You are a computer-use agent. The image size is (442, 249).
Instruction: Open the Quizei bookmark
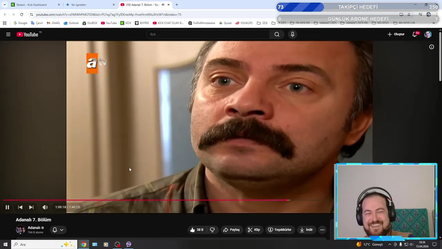[225, 23]
